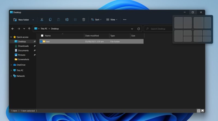218x121 pixels.
Task: Select Desktop in Quick access
Action: point(22,42)
